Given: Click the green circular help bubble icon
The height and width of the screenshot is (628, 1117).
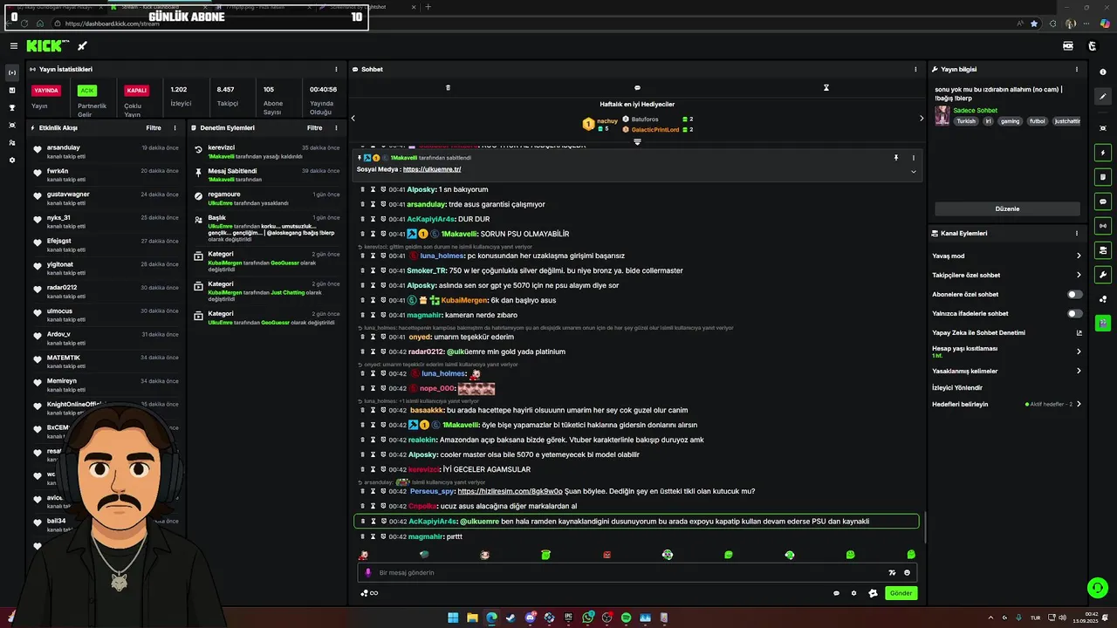Looking at the screenshot, I should pos(1096,587).
